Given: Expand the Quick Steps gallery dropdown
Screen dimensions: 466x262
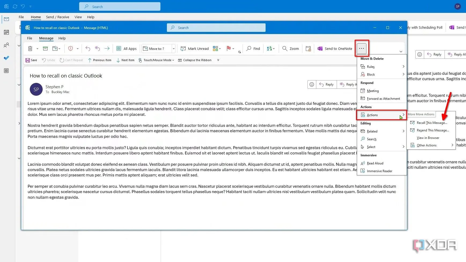Looking at the screenshot, I should click(x=174, y=49).
